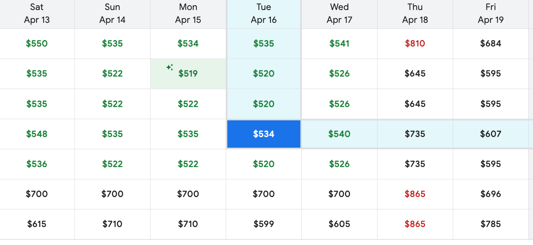The height and width of the screenshot is (245, 533).
Task: Click the Sun Apr 14 column header
Action: tap(112, 14)
